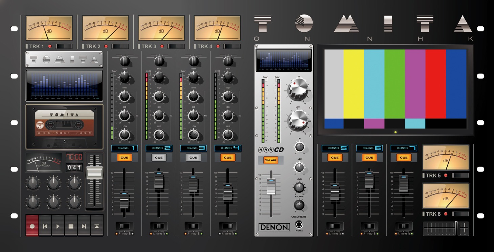Click the CHANNEL 7 label display
Viewport: 494px width, 252px height.
click(x=404, y=148)
